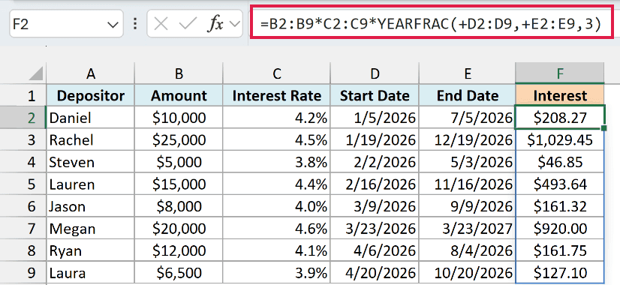Viewport: 620px width, 285px height.
Task: Click the 4.6% interest rate cell
Action: pos(276,228)
